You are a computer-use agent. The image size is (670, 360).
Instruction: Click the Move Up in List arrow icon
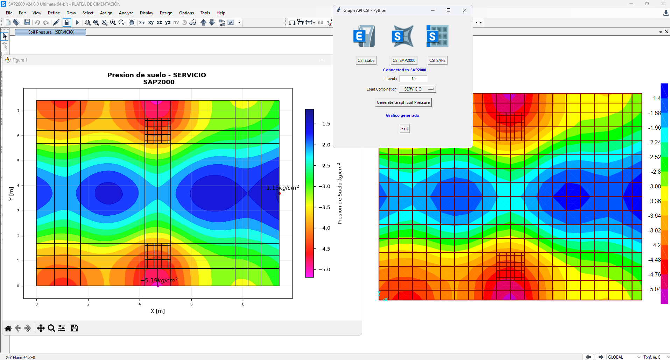pos(203,22)
